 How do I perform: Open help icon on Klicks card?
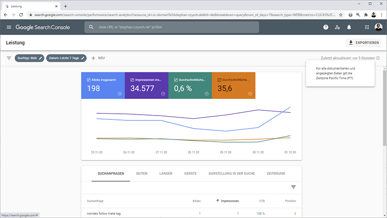(120, 94)
